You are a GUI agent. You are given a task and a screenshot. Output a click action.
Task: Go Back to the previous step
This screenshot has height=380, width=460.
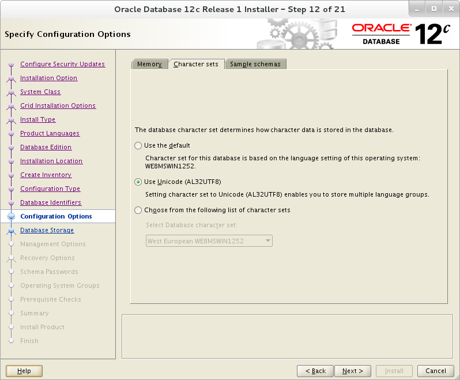point(315,371)
